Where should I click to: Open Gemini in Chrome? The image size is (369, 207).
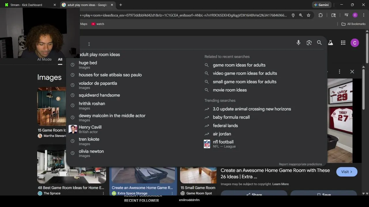[x=321, y=5]
